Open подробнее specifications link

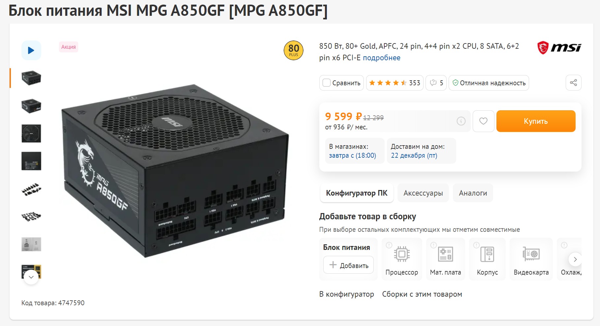click(381, 58)
